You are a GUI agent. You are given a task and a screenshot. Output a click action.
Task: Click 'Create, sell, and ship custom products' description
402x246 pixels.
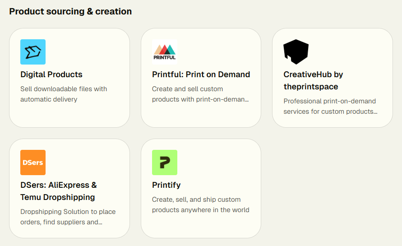[x=200, y=204]
